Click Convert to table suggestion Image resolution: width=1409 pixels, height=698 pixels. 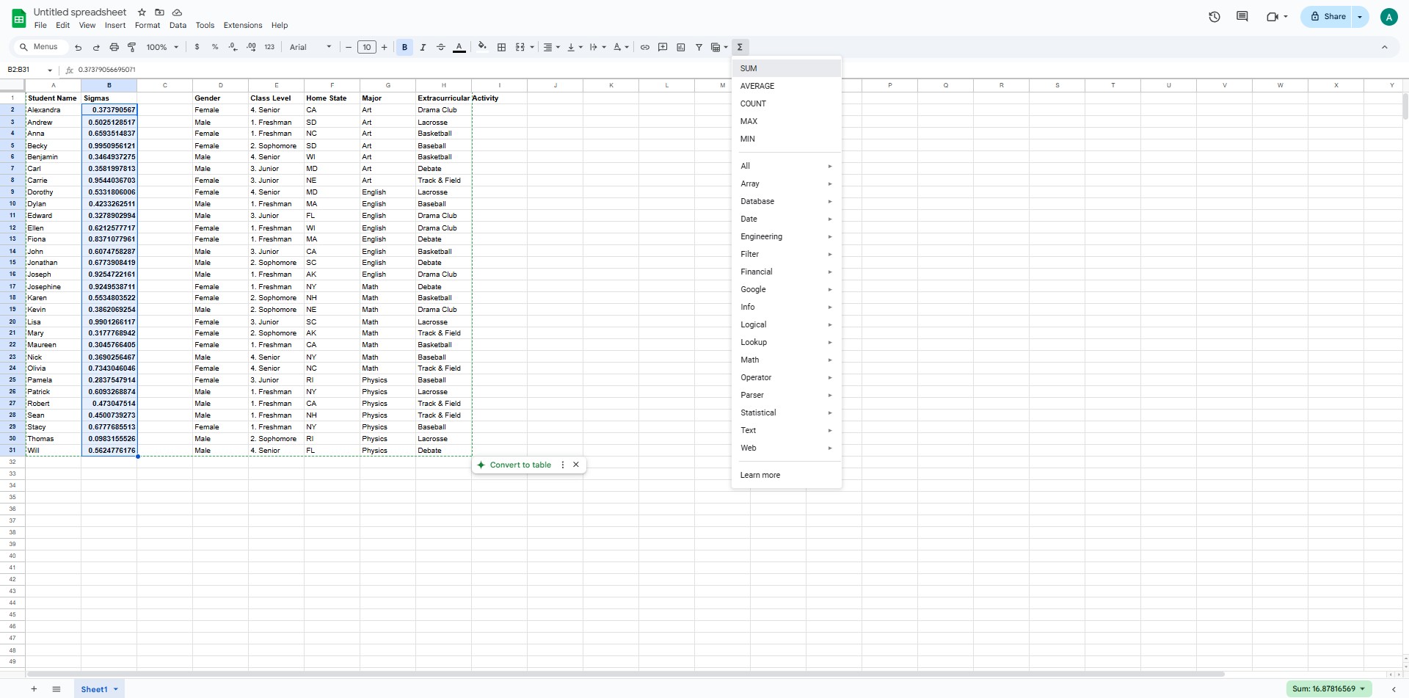pyautogui.click(x=514, y=465)
